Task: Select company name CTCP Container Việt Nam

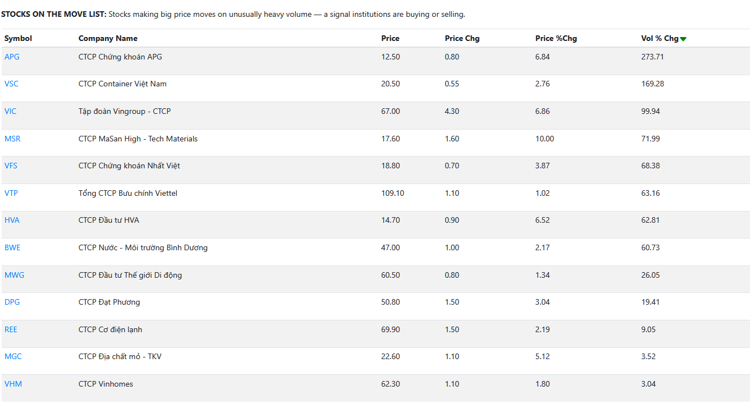Action: click(122, 84)
